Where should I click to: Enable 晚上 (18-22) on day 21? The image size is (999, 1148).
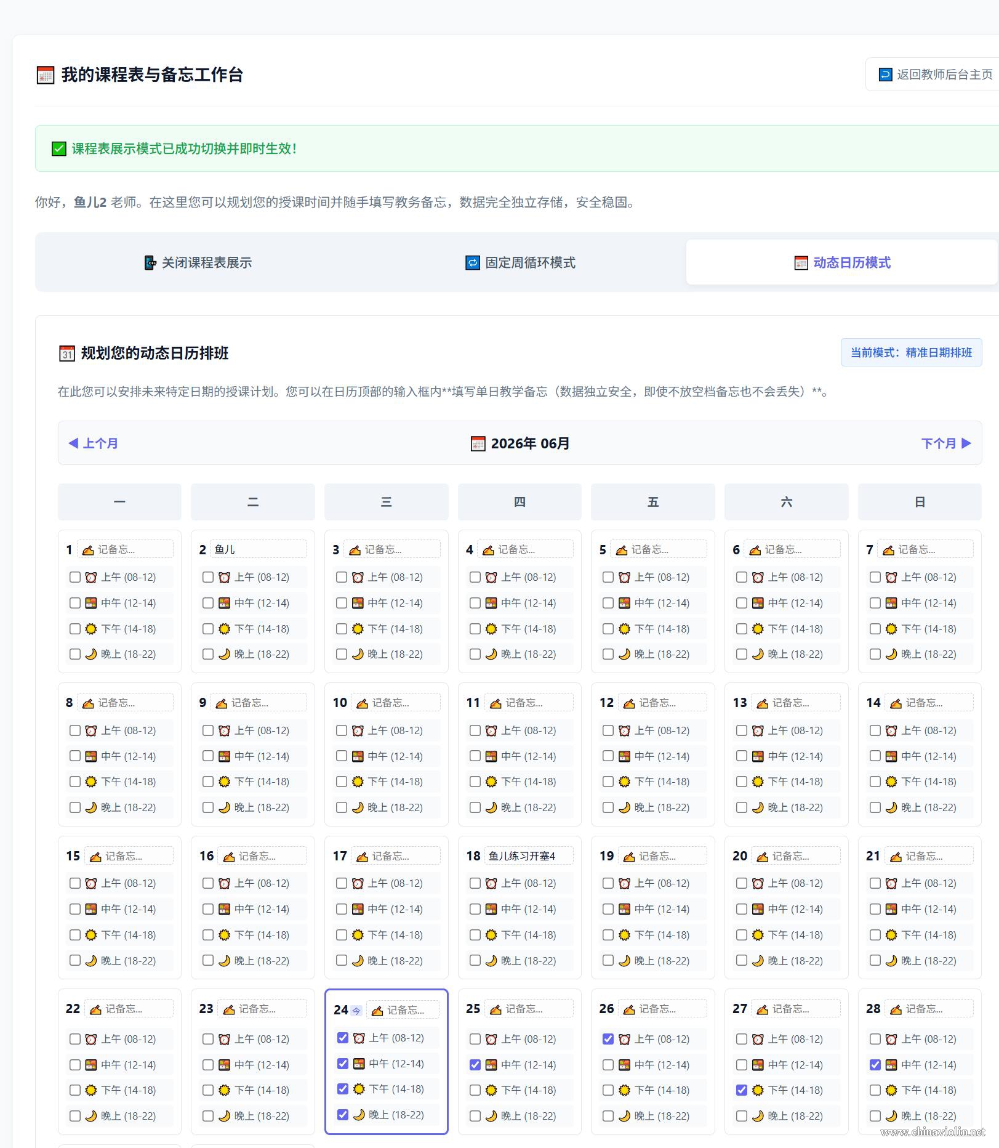pos(875,961)
